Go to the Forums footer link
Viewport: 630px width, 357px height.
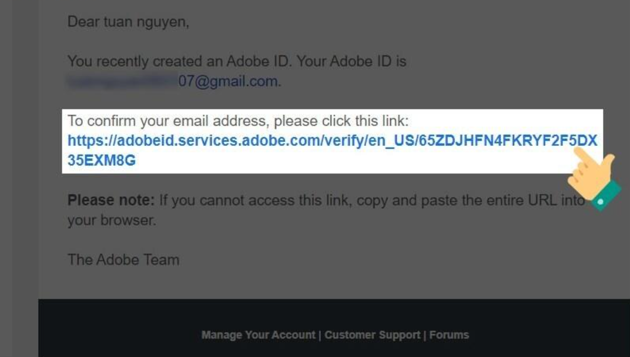[x=449, y=335]
